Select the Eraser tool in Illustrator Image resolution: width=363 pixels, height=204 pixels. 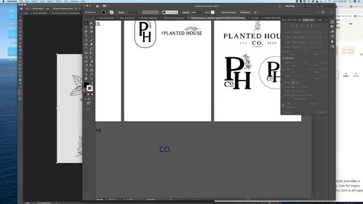pyautogui.click(x=91, y=44)
